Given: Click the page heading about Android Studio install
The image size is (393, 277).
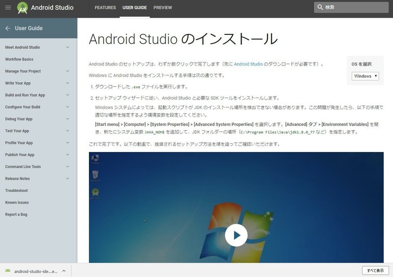Looking at the screenshot, I should click(x=183, y=39).
